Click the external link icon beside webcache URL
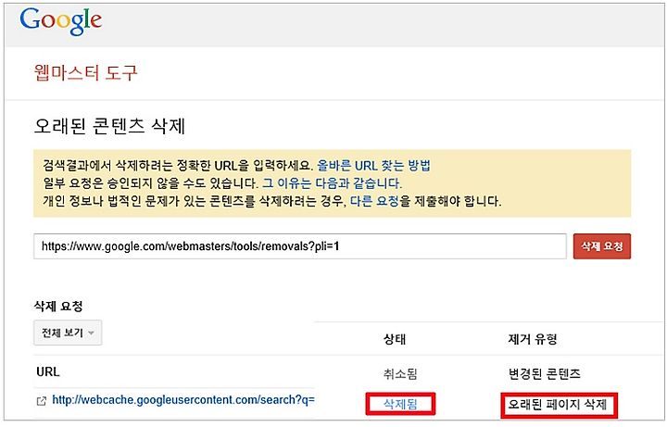This screenshot has width=667, height=427. click(42, 401)
